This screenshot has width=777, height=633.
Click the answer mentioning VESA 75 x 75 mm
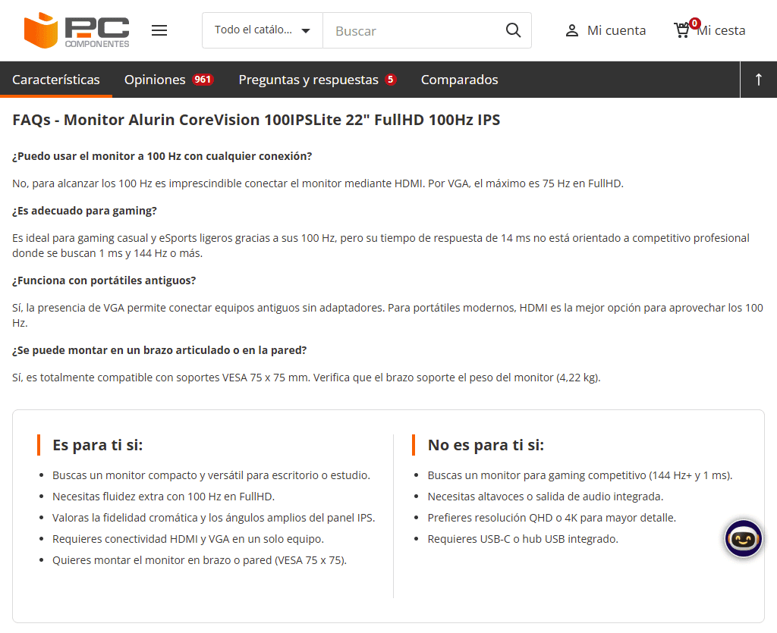pyautogui.click(x=307, y=378)
